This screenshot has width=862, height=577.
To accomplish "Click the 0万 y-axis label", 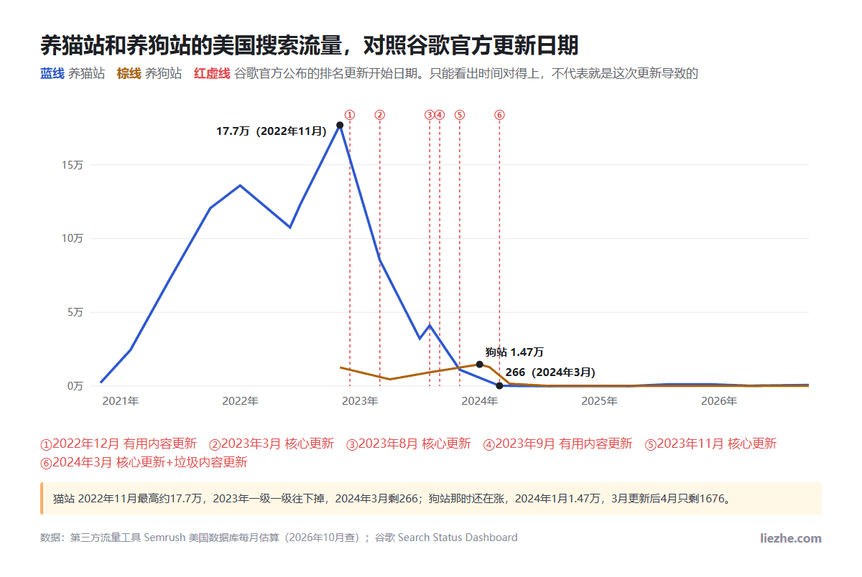I will (75, 386).
